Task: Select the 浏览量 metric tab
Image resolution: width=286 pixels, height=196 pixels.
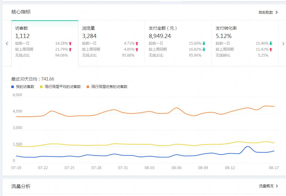Action: 111,42
